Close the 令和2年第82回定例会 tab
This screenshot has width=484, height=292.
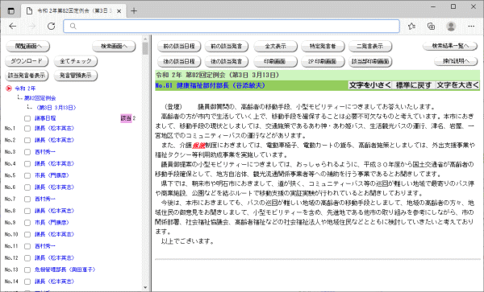click(119, 11)
